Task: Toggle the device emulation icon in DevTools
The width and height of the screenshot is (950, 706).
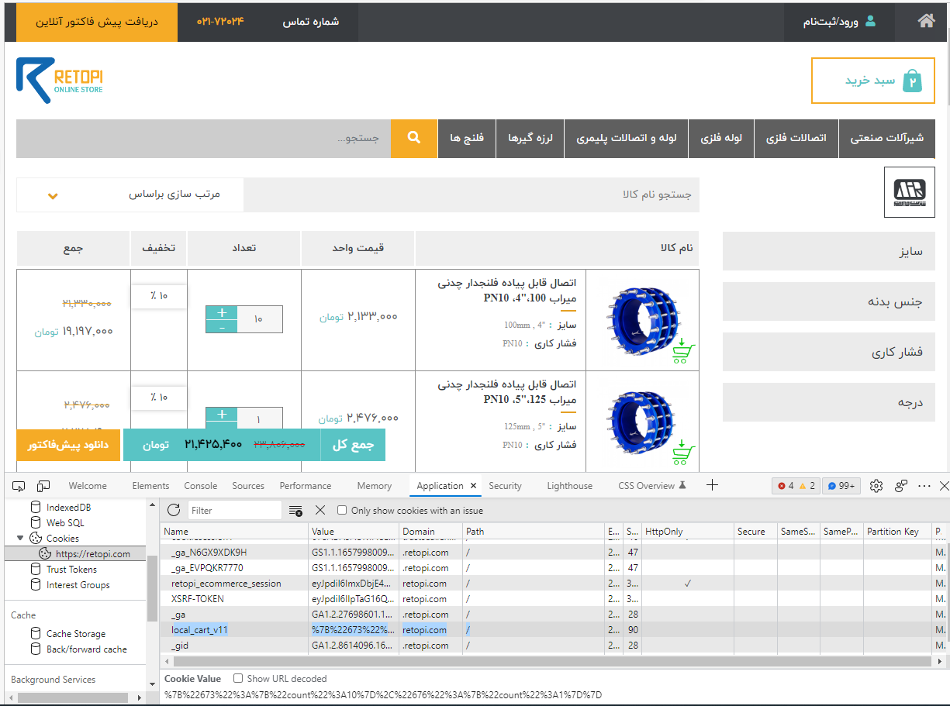Action: pyautogui.click(x=43, y=486)
